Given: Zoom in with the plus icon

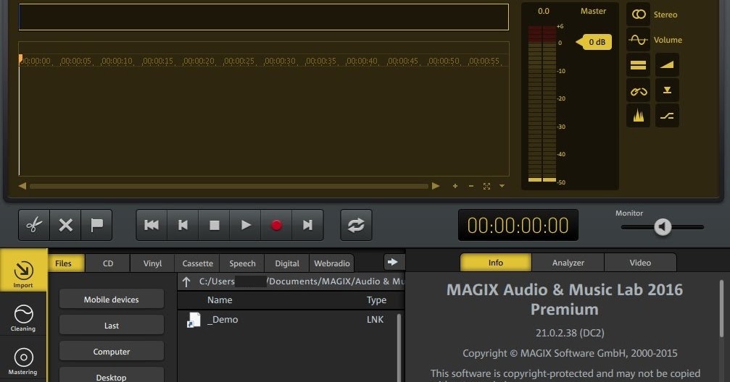Looking at the screenshot, I should pos(455,186).
